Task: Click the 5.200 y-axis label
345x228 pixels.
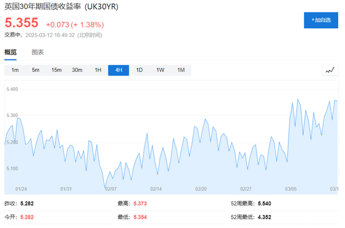Action: coord(12,142)
